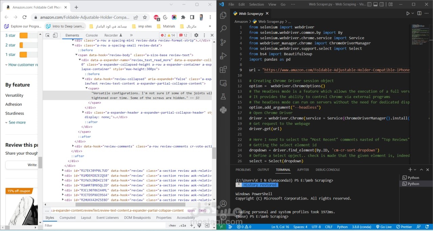Image resolution: width=433 pixels, height=231 pixels.
Task: Open the Testing flask icon view
Action: click(x=223, y=97)
